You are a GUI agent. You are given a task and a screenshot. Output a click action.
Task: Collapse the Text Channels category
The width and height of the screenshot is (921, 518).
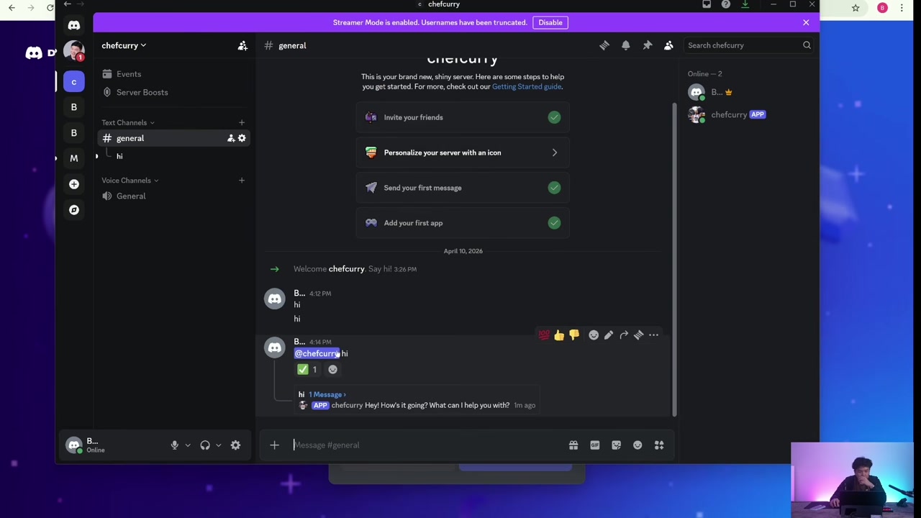click(x=127, y=123)
